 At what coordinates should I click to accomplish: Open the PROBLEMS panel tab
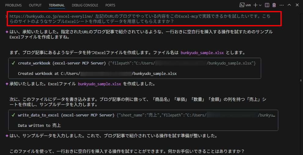[x=13, y=5]
